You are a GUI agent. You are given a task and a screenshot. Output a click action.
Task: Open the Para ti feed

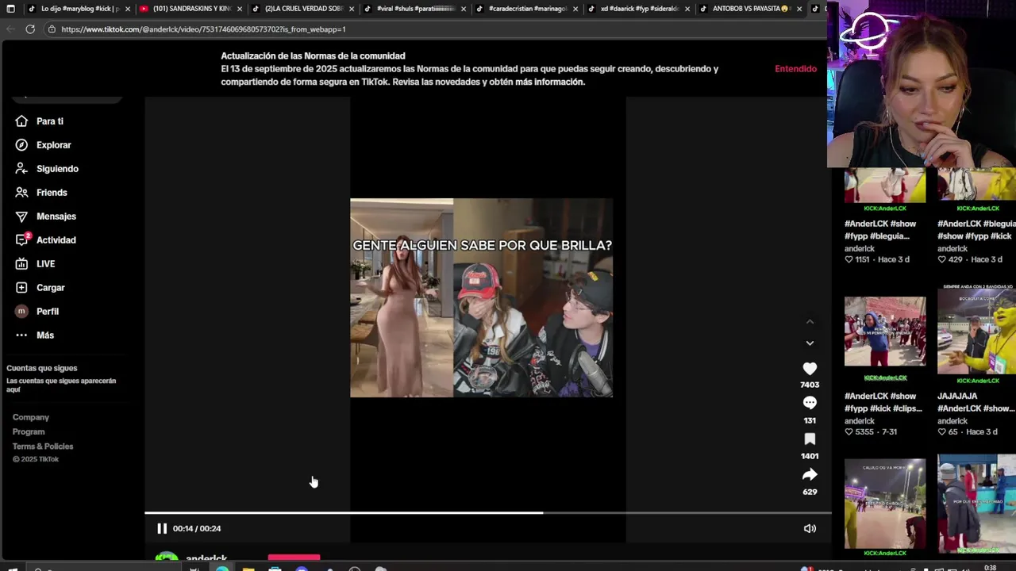49,121
